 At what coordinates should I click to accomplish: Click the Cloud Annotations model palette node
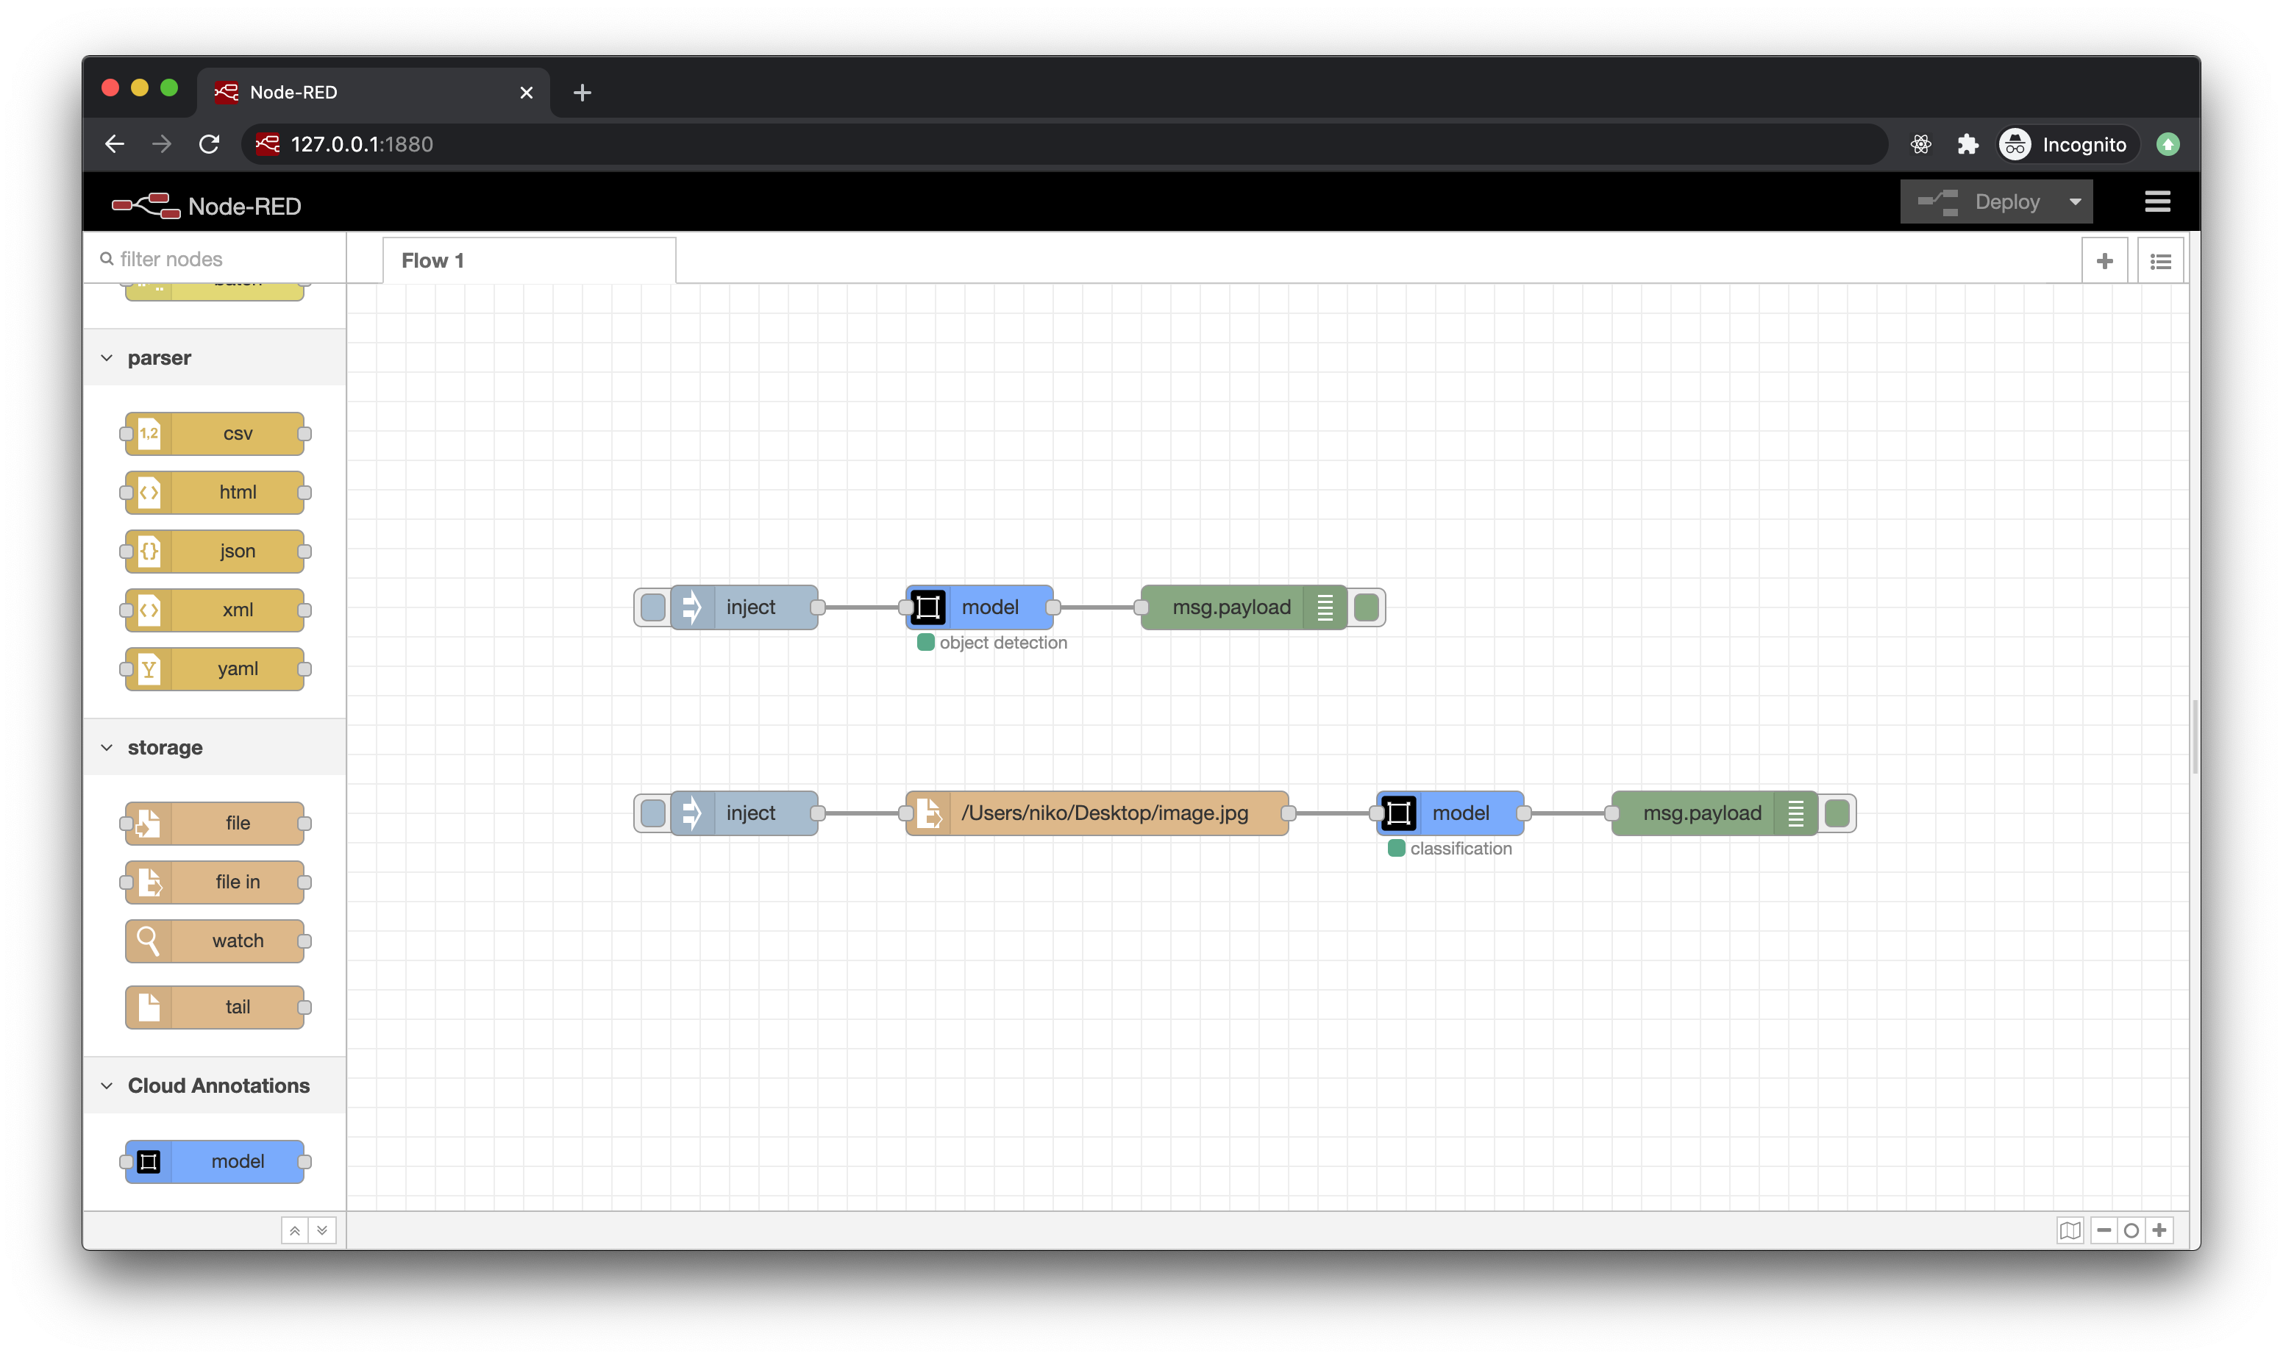pos(216,1161)
